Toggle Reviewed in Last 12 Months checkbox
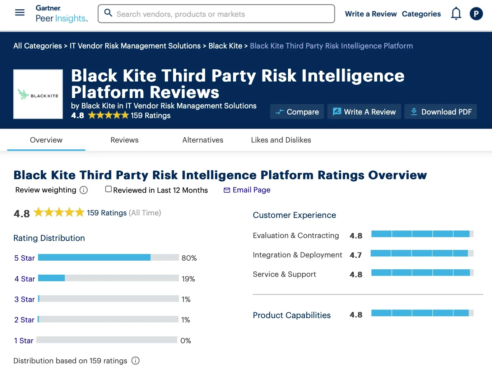The width and height of the screenshot is (492, 377). pos(108,189)
